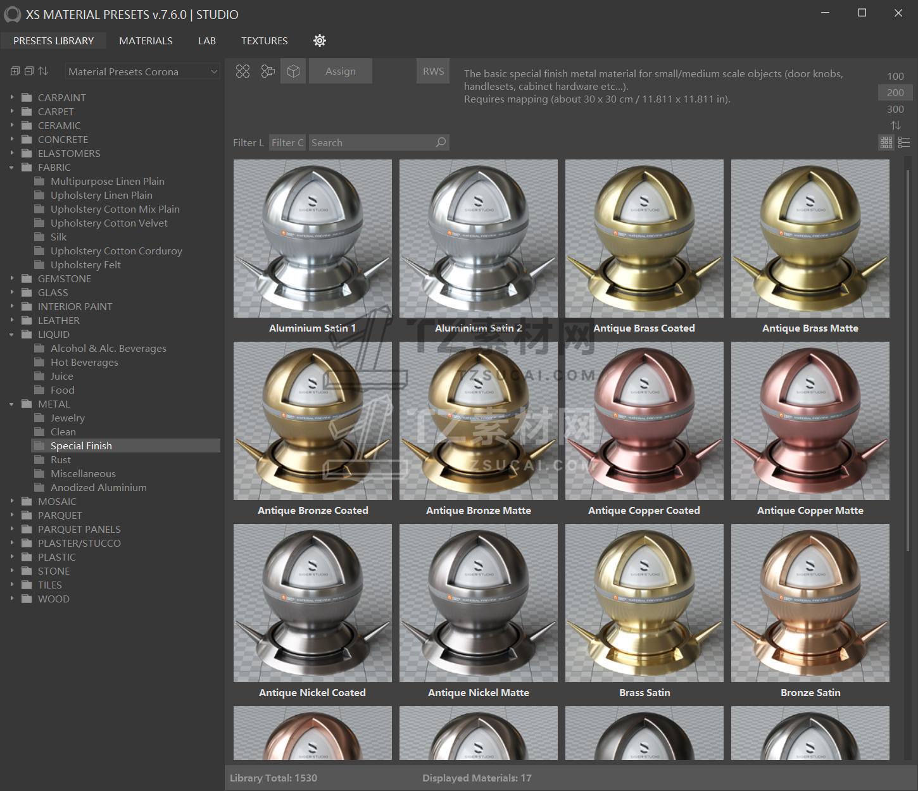Expand all folders in the library tree
918x791 pixels.
(15, 72)
